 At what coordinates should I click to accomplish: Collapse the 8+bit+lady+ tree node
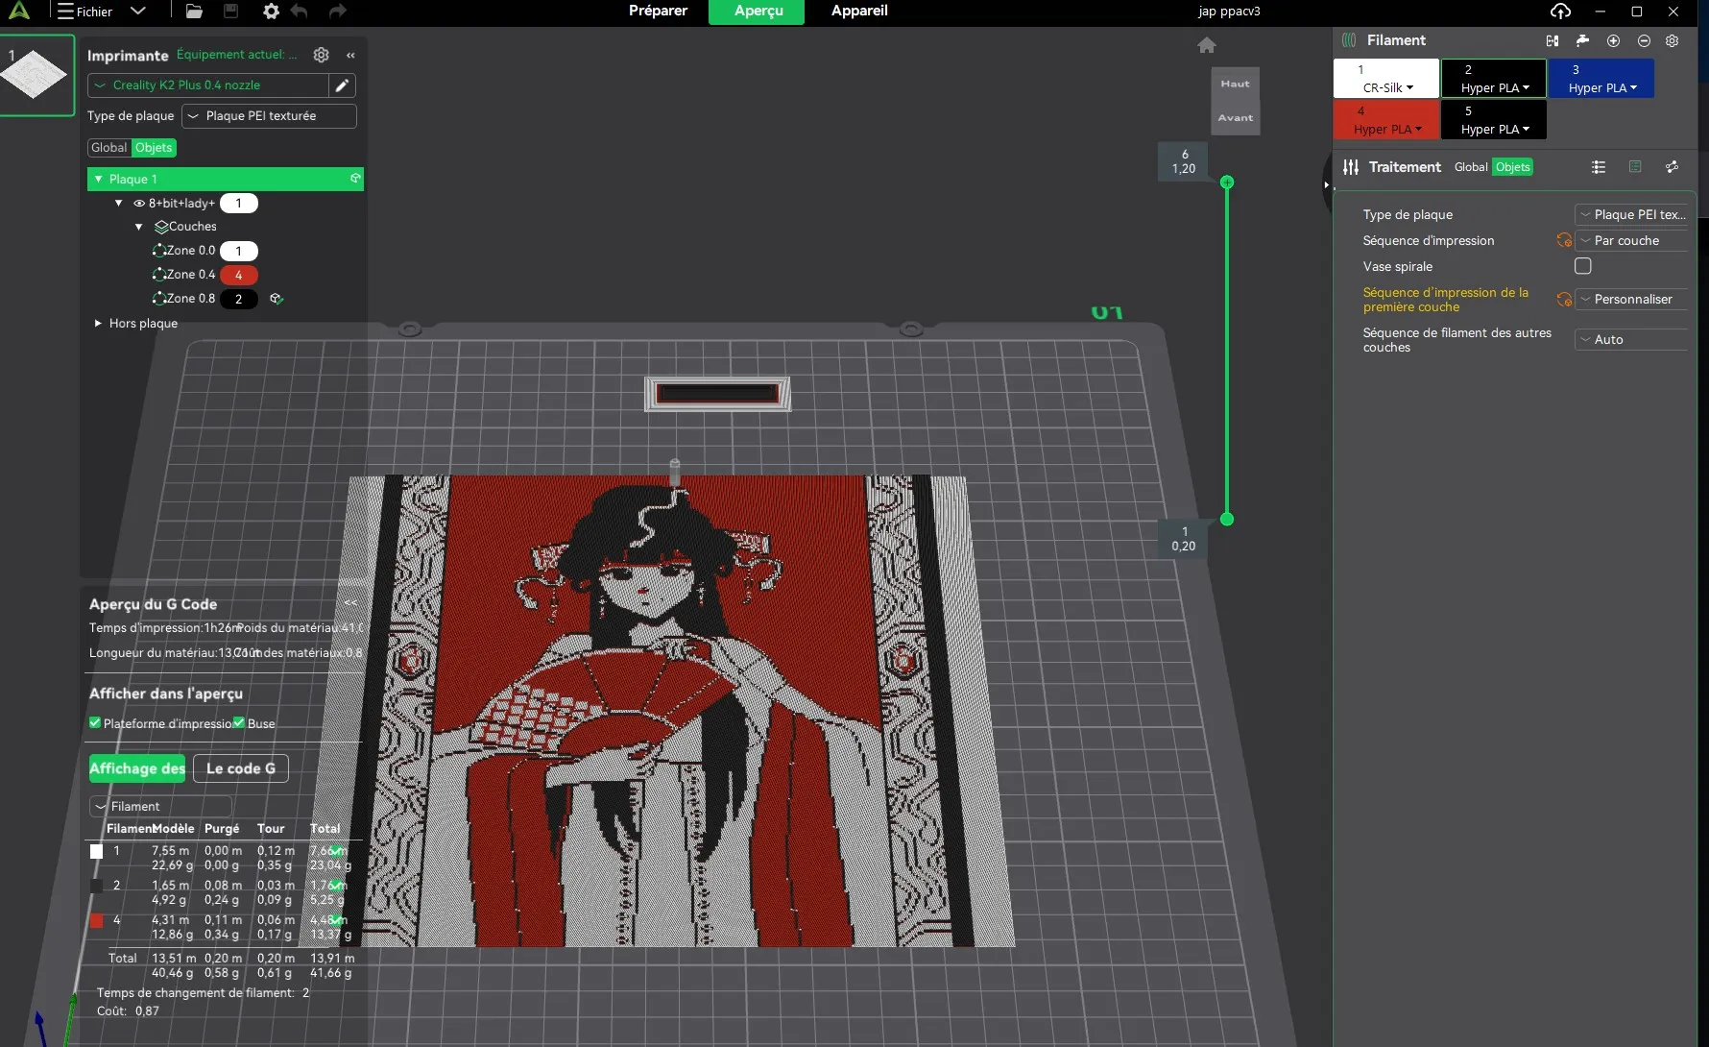119,204
